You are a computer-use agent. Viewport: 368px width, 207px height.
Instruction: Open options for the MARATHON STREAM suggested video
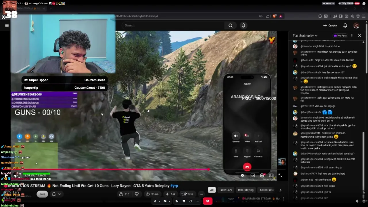pyautogui.click(x=283, y=199)
